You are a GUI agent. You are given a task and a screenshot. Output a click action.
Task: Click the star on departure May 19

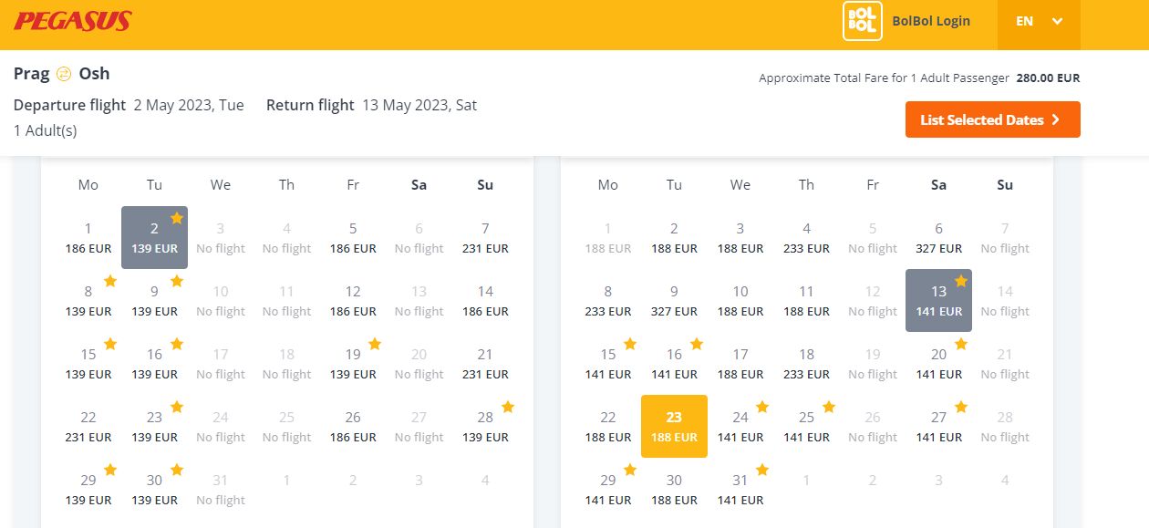click(x=375, y=344)
